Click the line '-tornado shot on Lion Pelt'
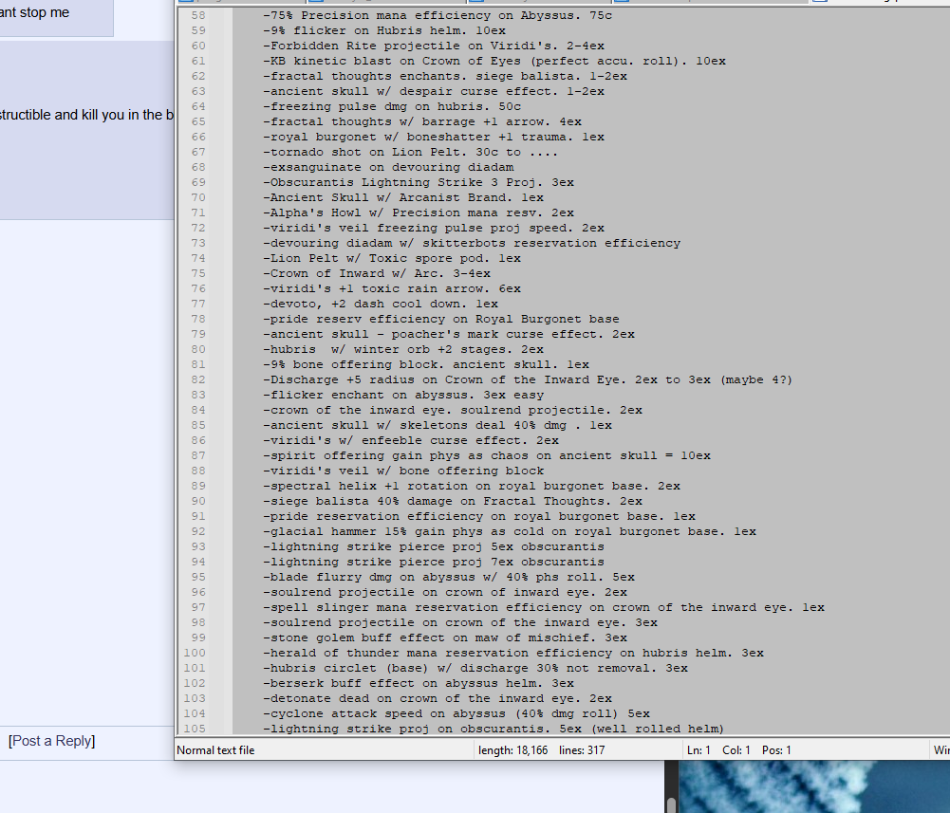950x813 pixels. [411, 152]
